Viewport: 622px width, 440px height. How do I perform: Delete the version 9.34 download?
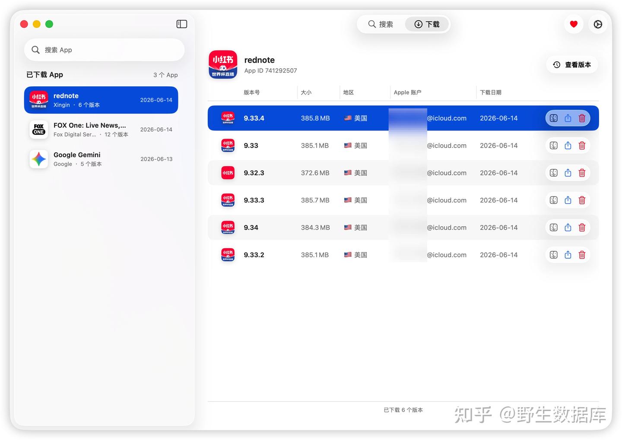point(582,228)
